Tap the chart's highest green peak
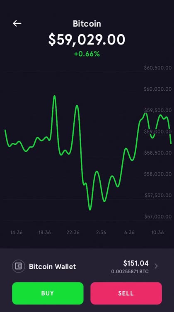The width and height of the screenshot is (174, 312). point(54,97)
